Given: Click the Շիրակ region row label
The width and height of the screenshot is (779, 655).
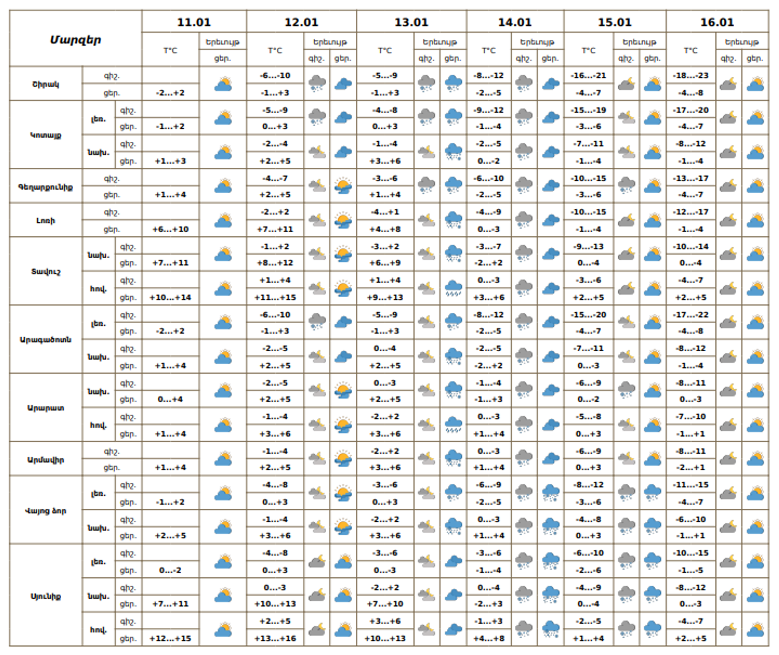Looking at the screenshot, I should [45, 84].
